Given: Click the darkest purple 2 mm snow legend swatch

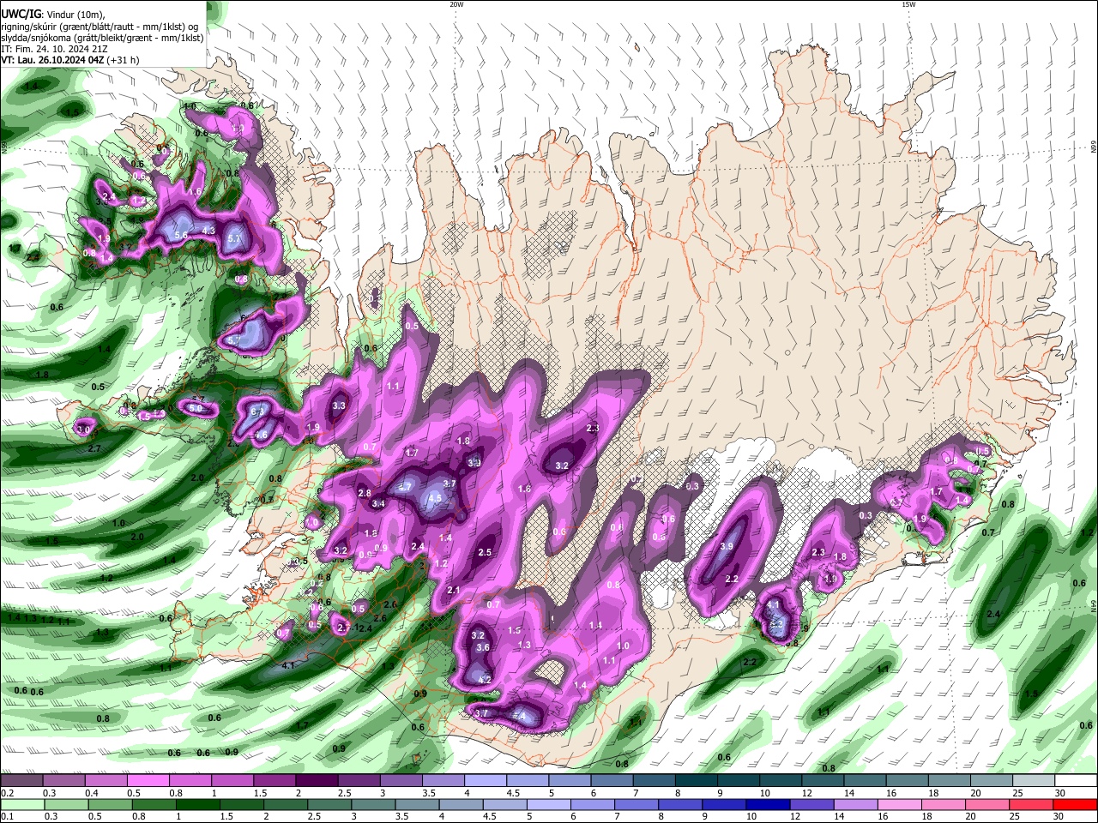Looking at the screenshot, I should (317, 781).
